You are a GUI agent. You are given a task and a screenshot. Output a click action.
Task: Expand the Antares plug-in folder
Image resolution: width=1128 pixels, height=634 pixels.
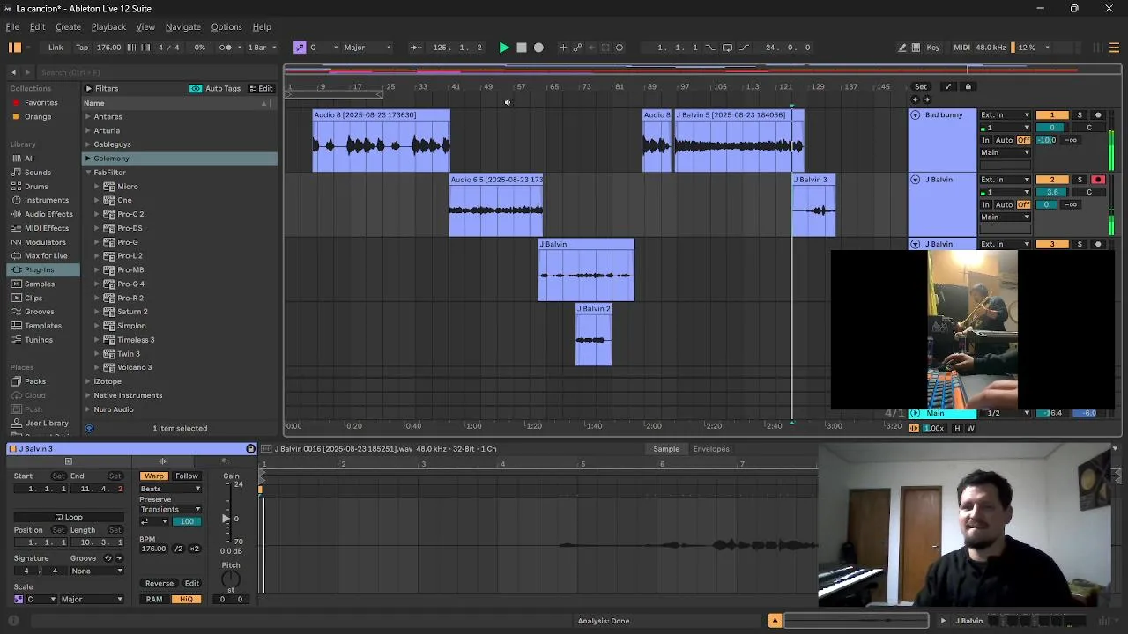pyautogui.click(x=88, y=116)
